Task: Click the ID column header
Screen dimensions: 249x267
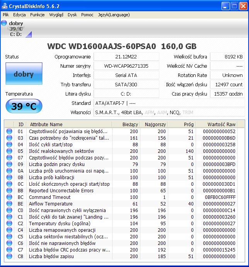Action: tap(20, 124)
